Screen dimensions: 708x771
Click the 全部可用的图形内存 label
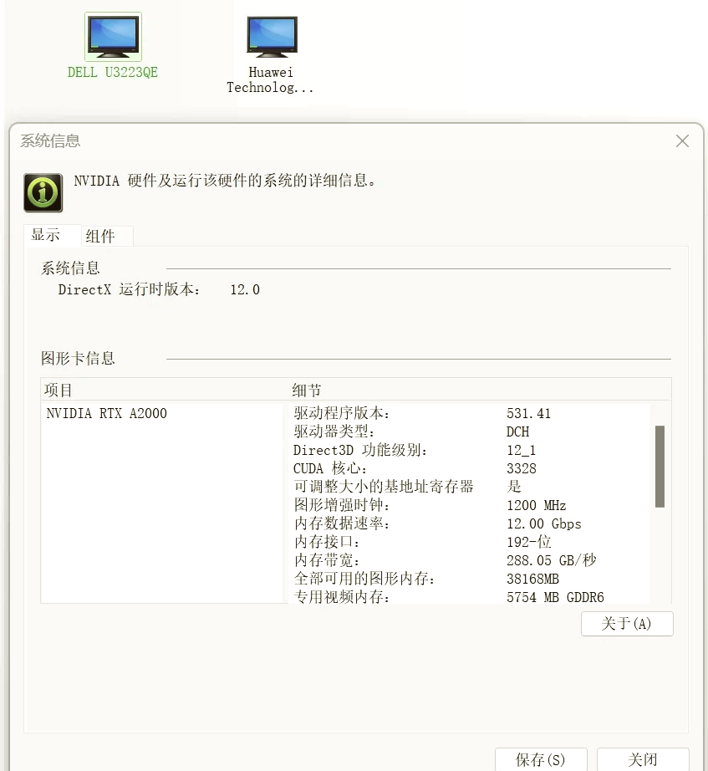coord(364,579)
